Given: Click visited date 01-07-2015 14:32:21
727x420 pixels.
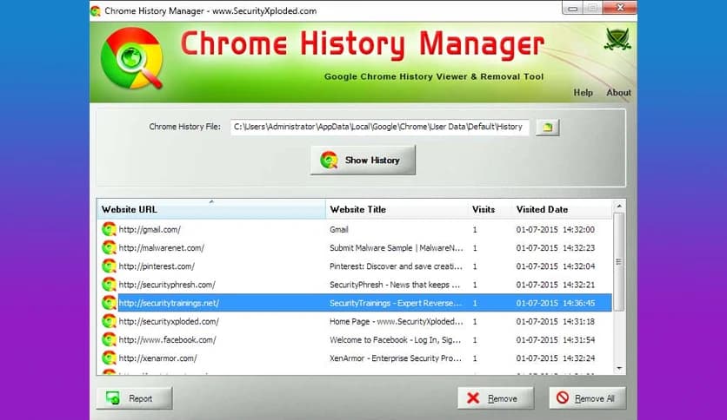Looking at the screenshot, I should [556, 285].
